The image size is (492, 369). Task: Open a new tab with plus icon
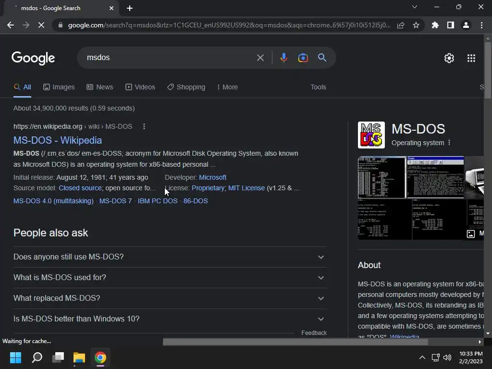click(130, 8)
